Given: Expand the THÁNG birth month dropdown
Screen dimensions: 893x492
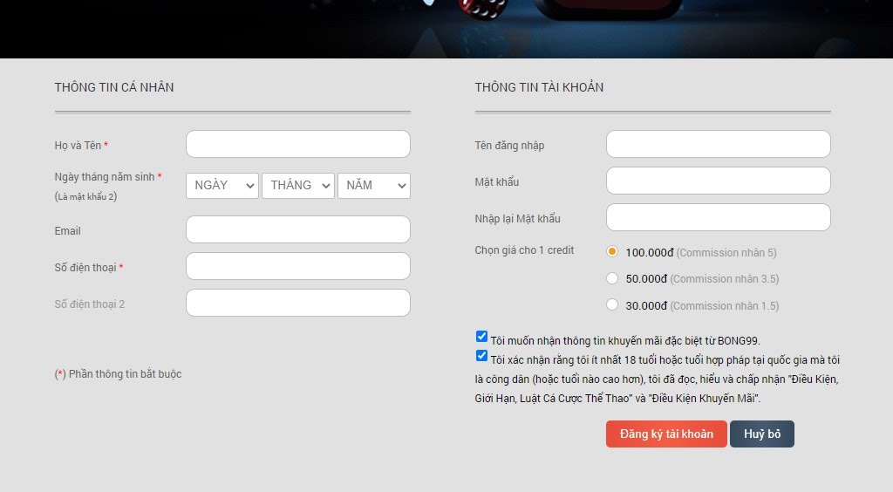Looking at the screenshot, I should point(297,186).
